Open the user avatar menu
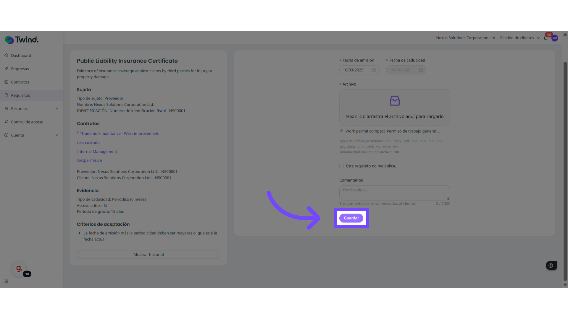The image size is (568, 319). point(555,38)
